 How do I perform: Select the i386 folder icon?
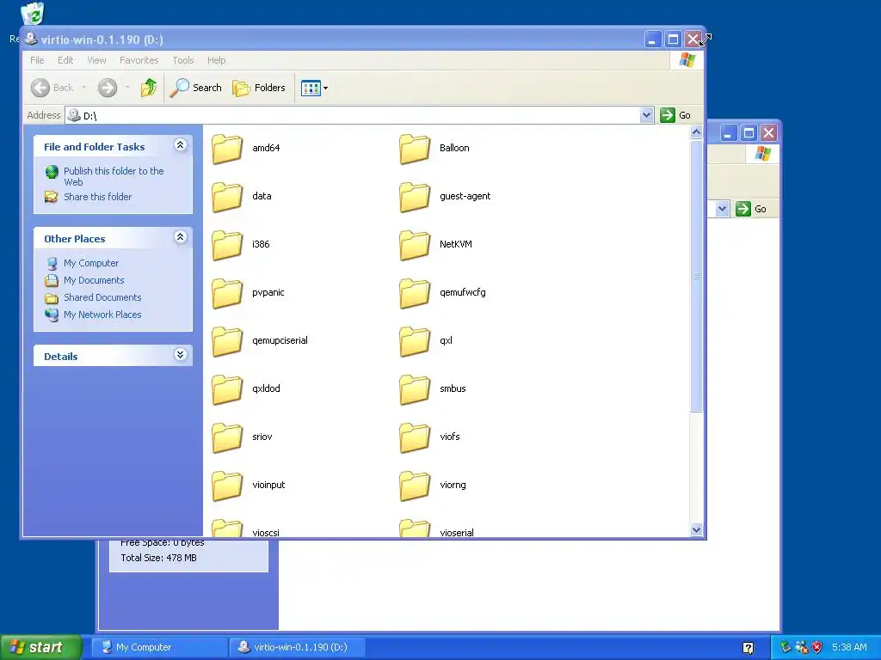point(227,245)
